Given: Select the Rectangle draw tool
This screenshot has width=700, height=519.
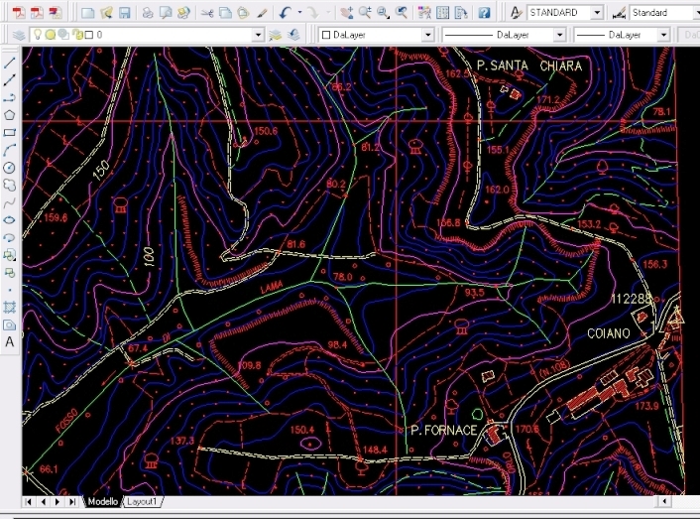Looking at the screenshot, I should [9, 132].
